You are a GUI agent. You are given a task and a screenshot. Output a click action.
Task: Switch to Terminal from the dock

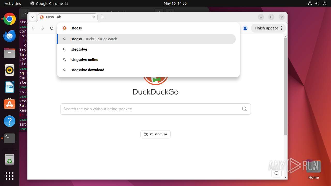[10, 138]
